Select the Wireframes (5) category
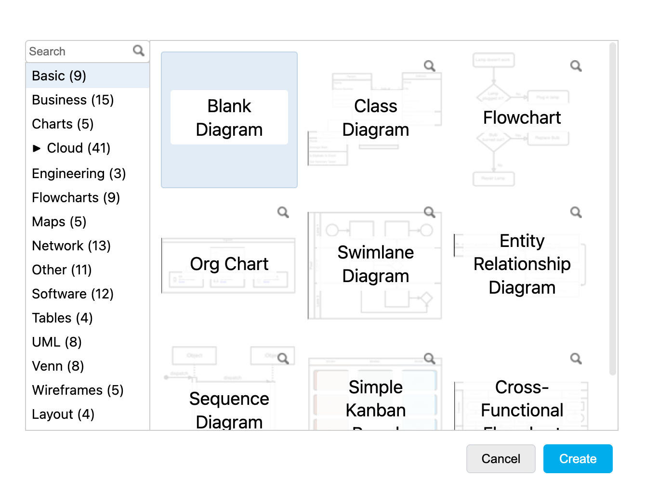Image resolution: width=646 pixels, height=491 pixels. tap(78, 390)
